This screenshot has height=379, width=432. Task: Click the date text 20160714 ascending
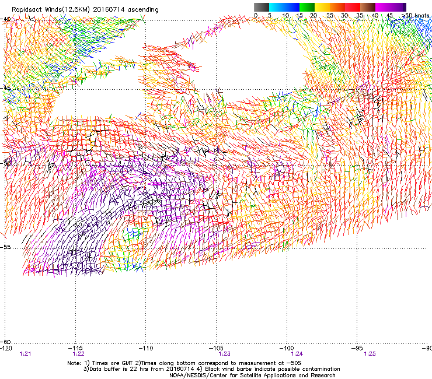coord(126,10)
